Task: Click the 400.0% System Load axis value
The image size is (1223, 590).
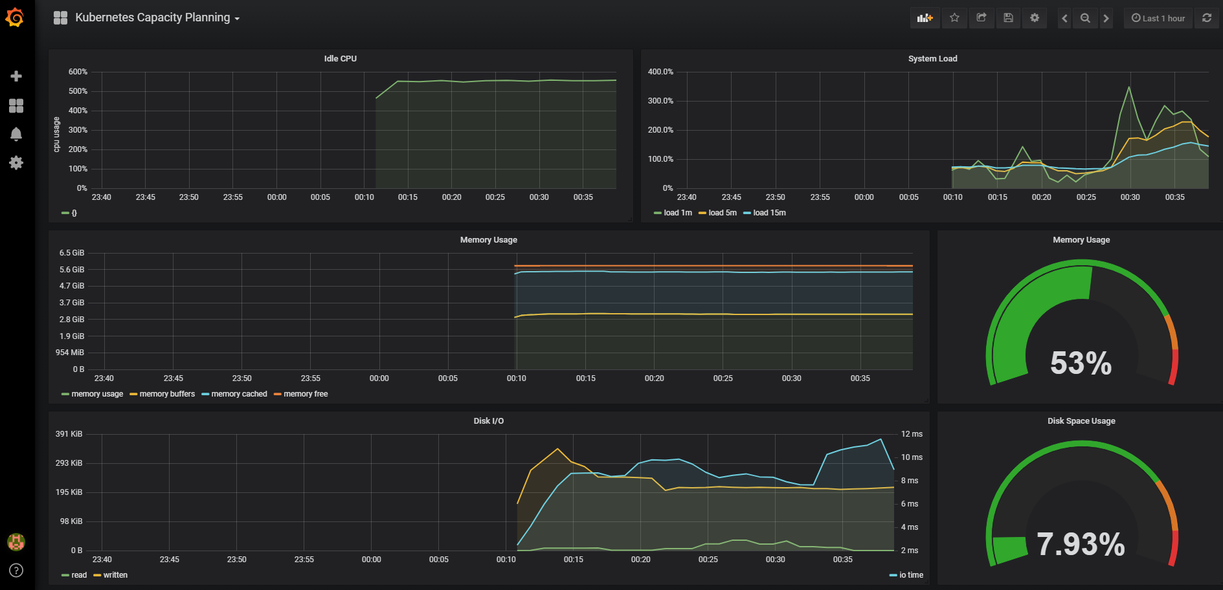Action: [x=660, y=72]
